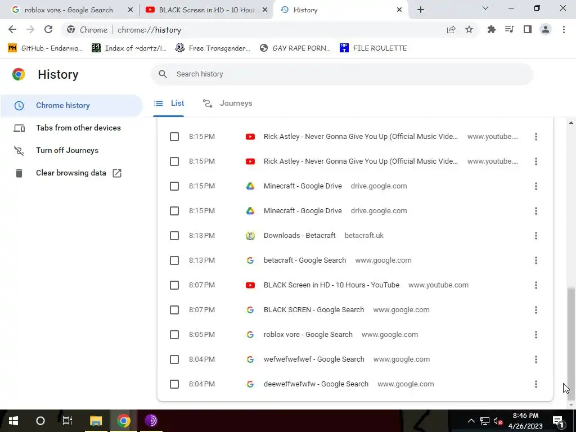
Task: Open the GitHub bookmark in bookmarks bar
Action: (x=45, y=48)
